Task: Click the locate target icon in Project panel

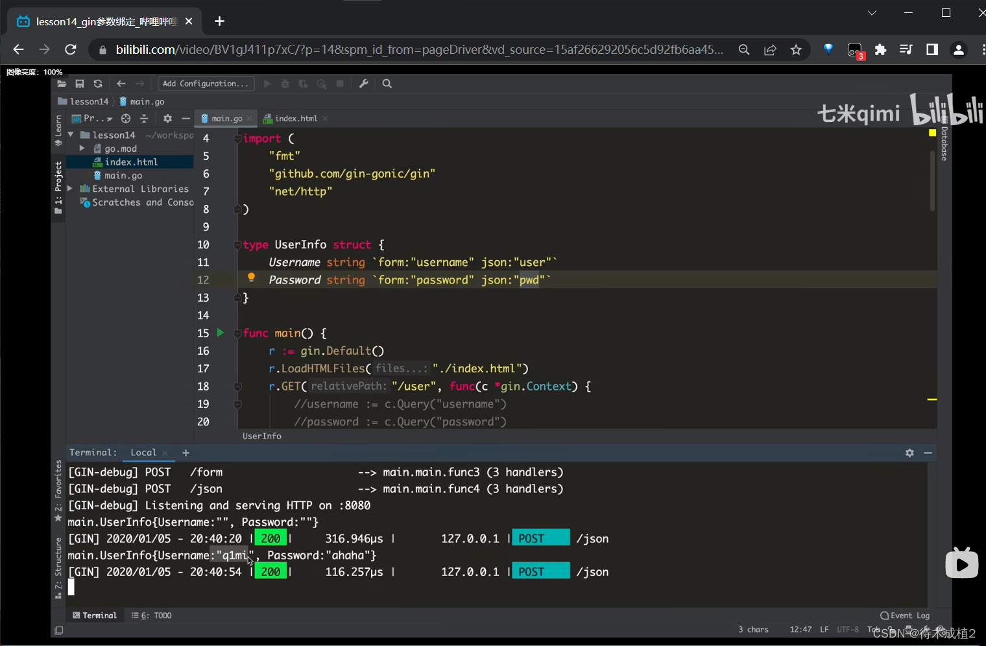Action: click(126, 119)
